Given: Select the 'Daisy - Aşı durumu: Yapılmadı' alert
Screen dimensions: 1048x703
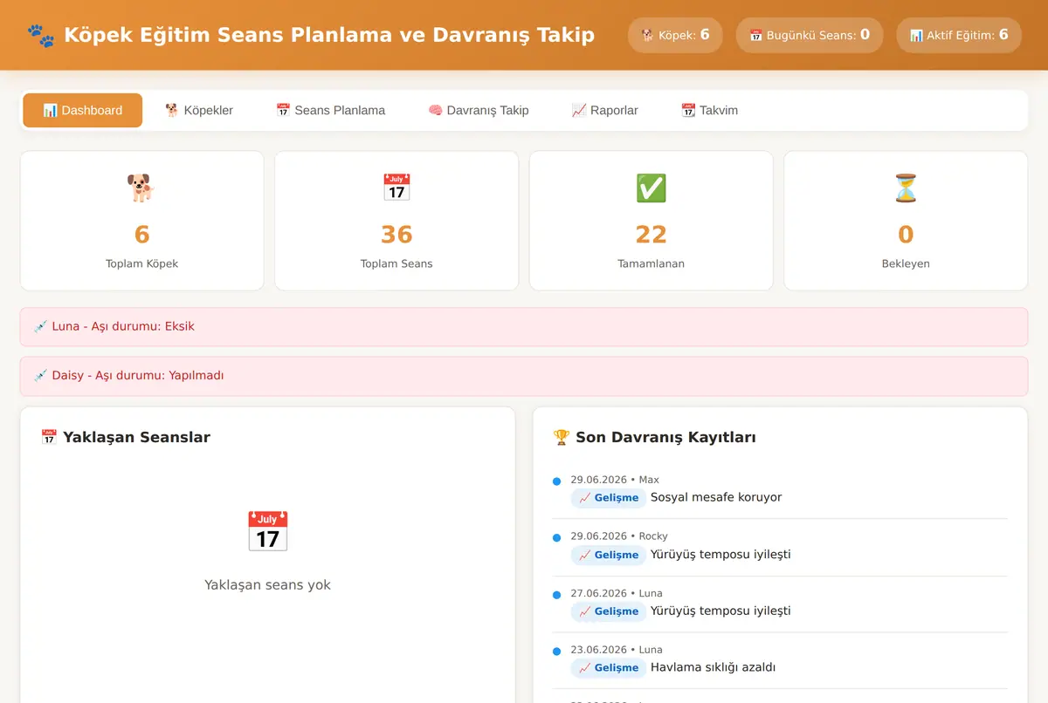Looking at the screenshot, I should pos(524,375).
